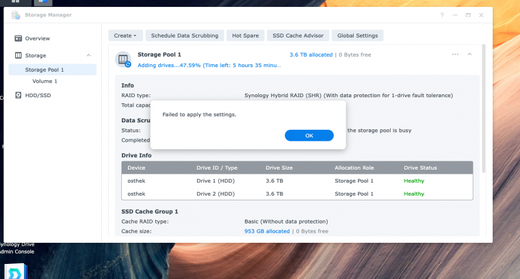Click the Storage section icon

pyautogui.click(x=18, y=55)
